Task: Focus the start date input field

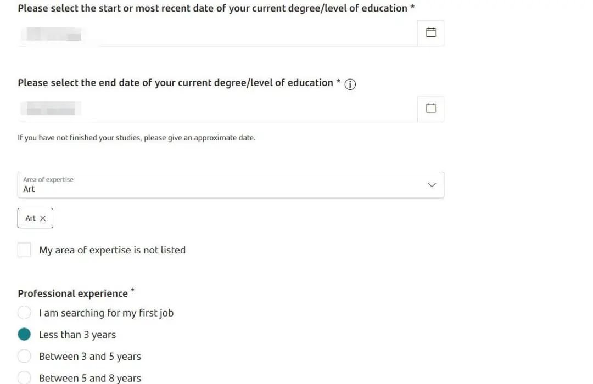Action: pyautogui.click(x=217, y=33)
